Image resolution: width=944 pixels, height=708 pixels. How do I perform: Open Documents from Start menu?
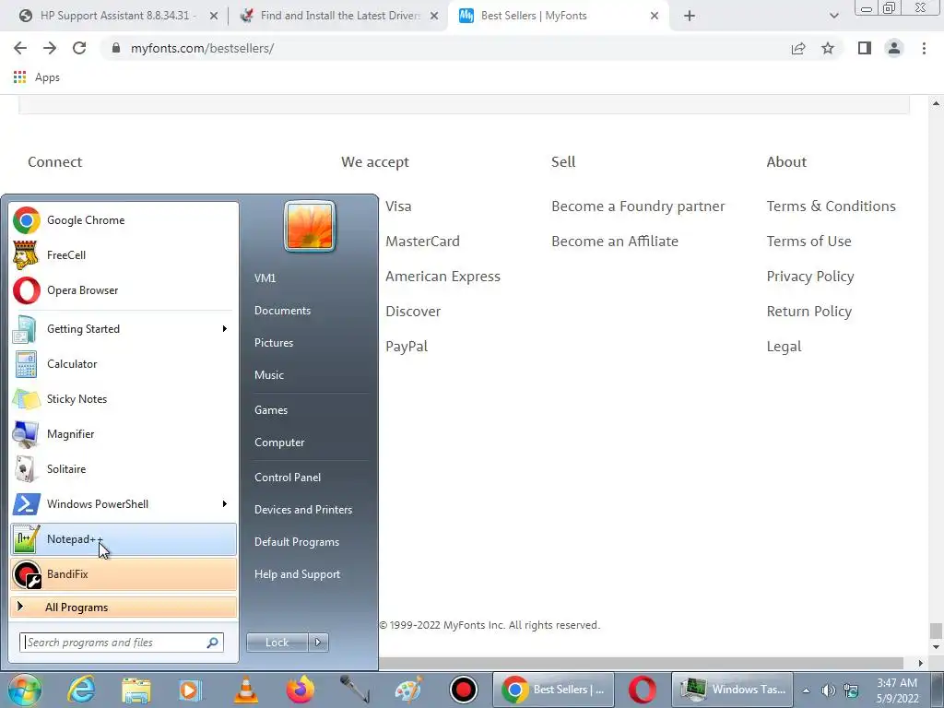tap(282, 311)
